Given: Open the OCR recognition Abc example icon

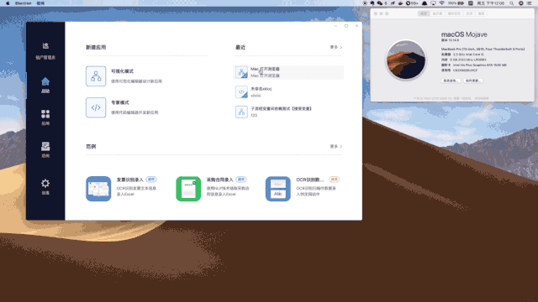Looking at the screenshot, I should pos(278,189).
